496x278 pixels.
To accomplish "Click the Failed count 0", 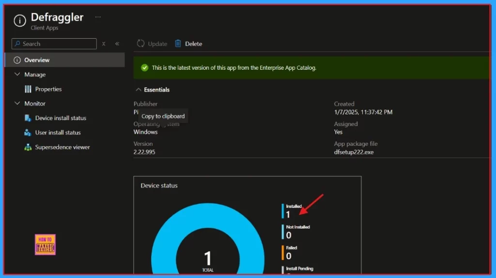I will 289,256.
